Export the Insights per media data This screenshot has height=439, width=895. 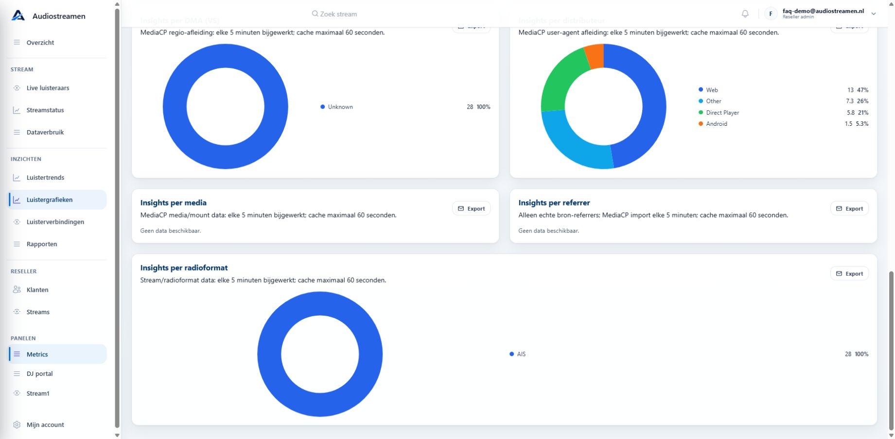click(471, 208)
